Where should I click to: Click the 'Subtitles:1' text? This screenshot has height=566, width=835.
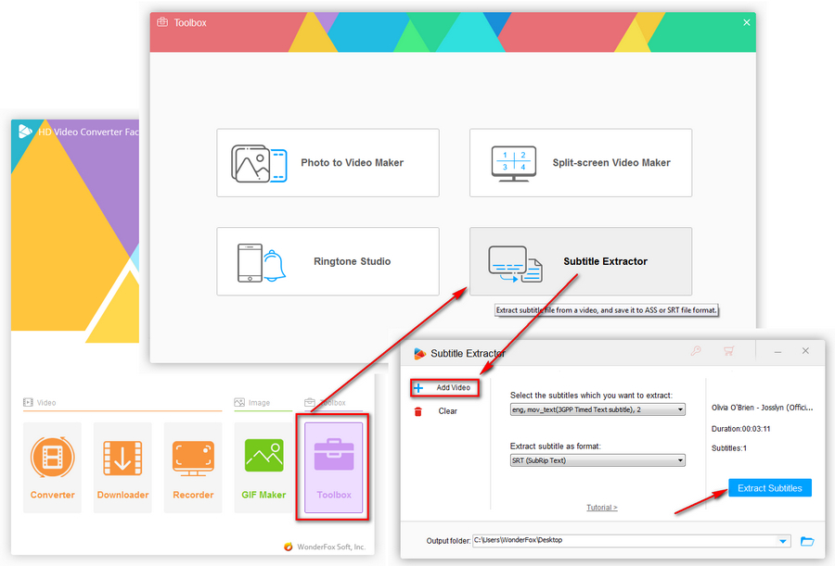[729, 448]
